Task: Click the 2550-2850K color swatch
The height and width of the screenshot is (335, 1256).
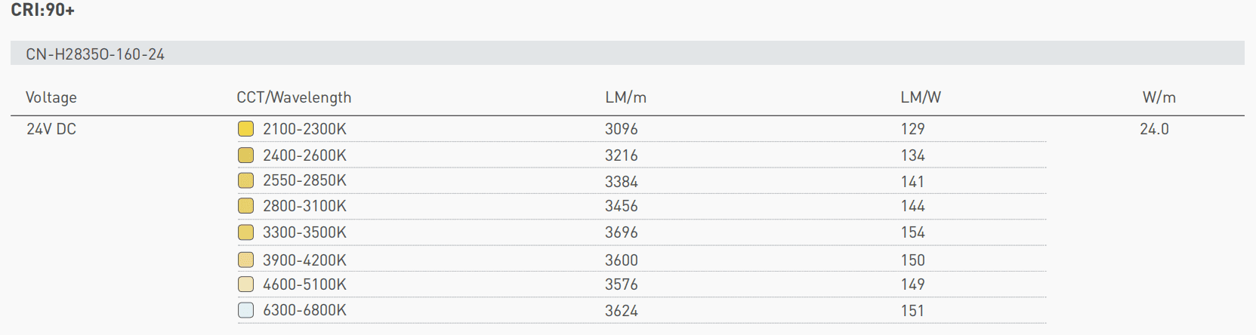Action: tap(245, 180)
